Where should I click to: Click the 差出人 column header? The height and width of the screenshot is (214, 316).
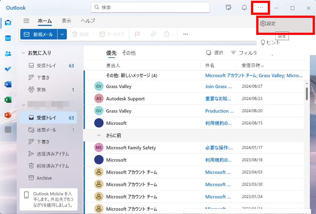click(113, 65)
